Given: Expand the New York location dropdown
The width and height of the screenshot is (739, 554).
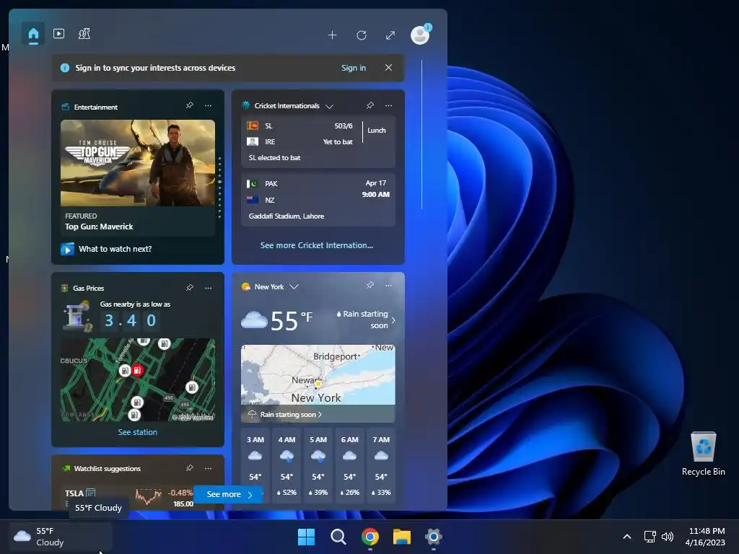Looking at the screenshot, I should [x=294, y=287].
